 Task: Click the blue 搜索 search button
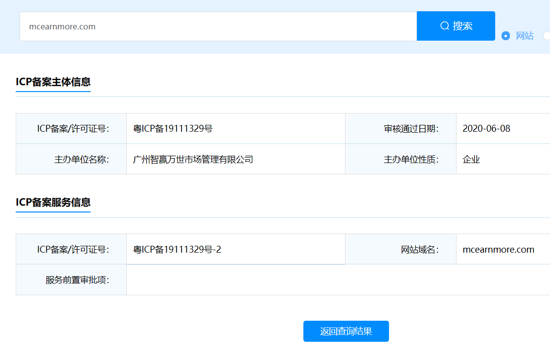pyautogui.click(x=456, y=26)
